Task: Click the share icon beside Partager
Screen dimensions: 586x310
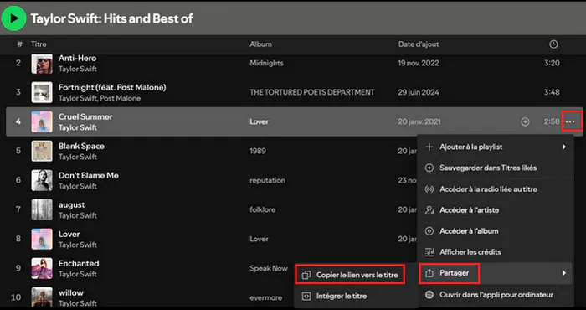Action: (429, 273)
